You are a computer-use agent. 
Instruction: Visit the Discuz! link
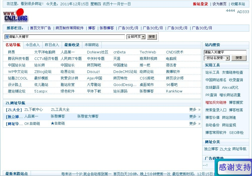pos(93,72)
